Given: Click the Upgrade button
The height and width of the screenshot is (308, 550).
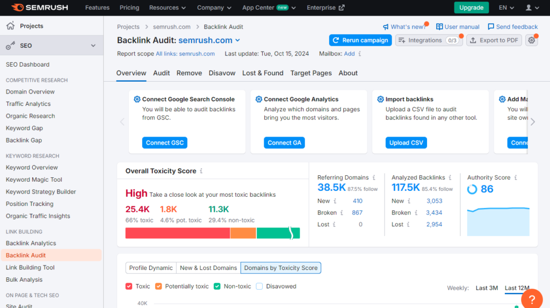Looking at the screenshot, I should [471, 8].
